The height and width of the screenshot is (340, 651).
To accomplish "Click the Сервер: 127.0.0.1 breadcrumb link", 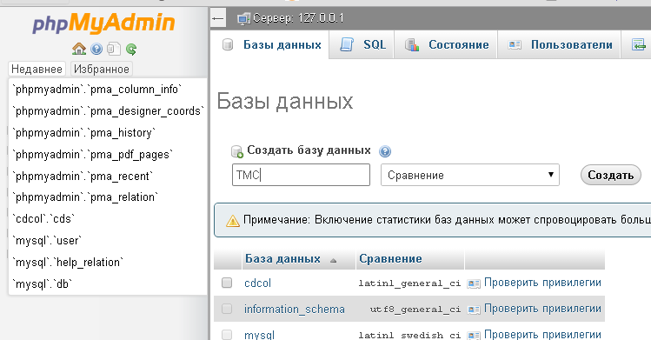I will click(x=298, y=18).
